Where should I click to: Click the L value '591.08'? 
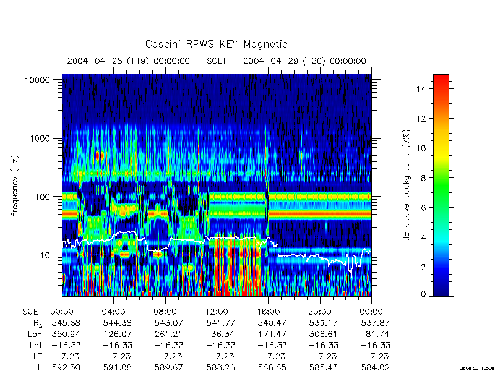point(117,367)
